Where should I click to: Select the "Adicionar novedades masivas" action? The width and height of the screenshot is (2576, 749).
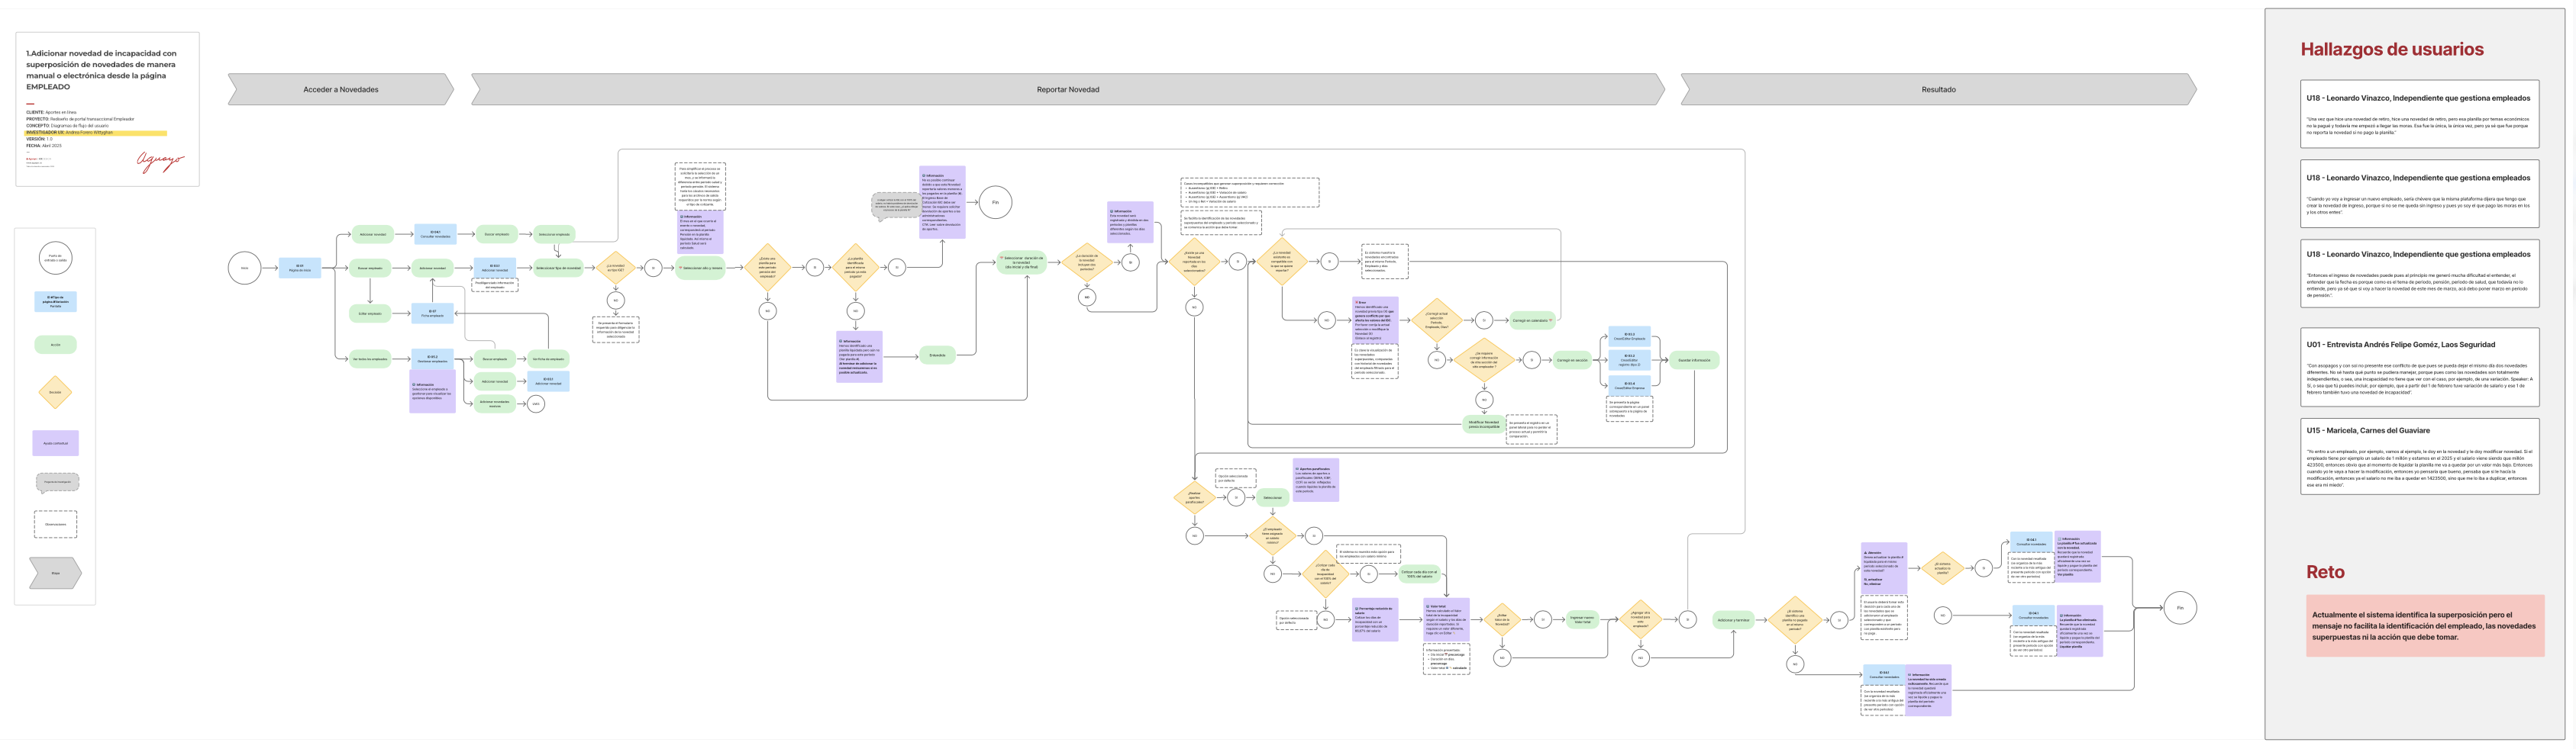tap(494, 403)
